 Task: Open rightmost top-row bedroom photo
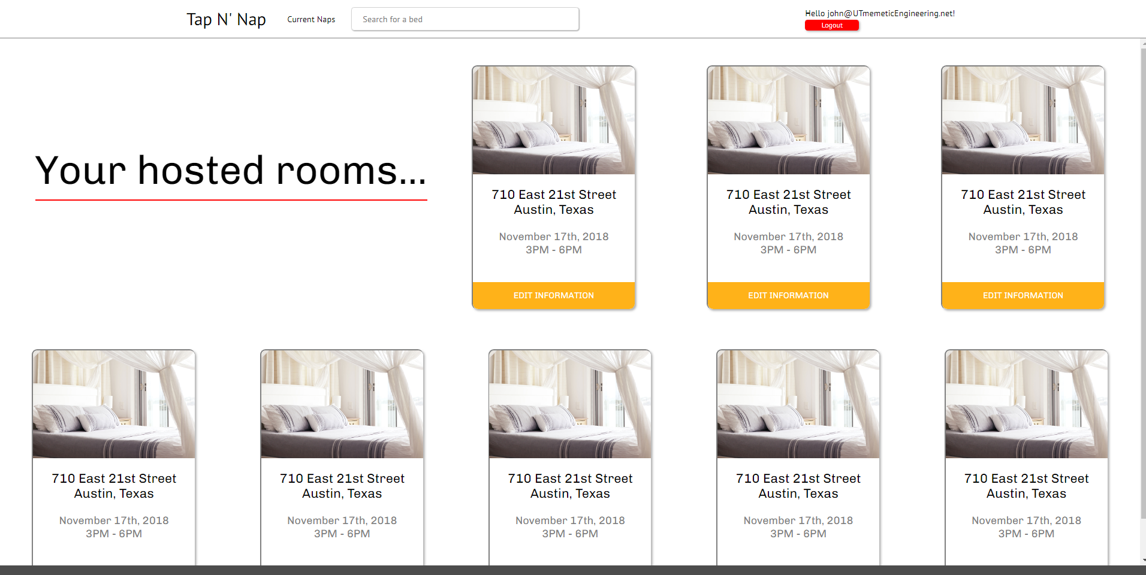pos(1023,120)
